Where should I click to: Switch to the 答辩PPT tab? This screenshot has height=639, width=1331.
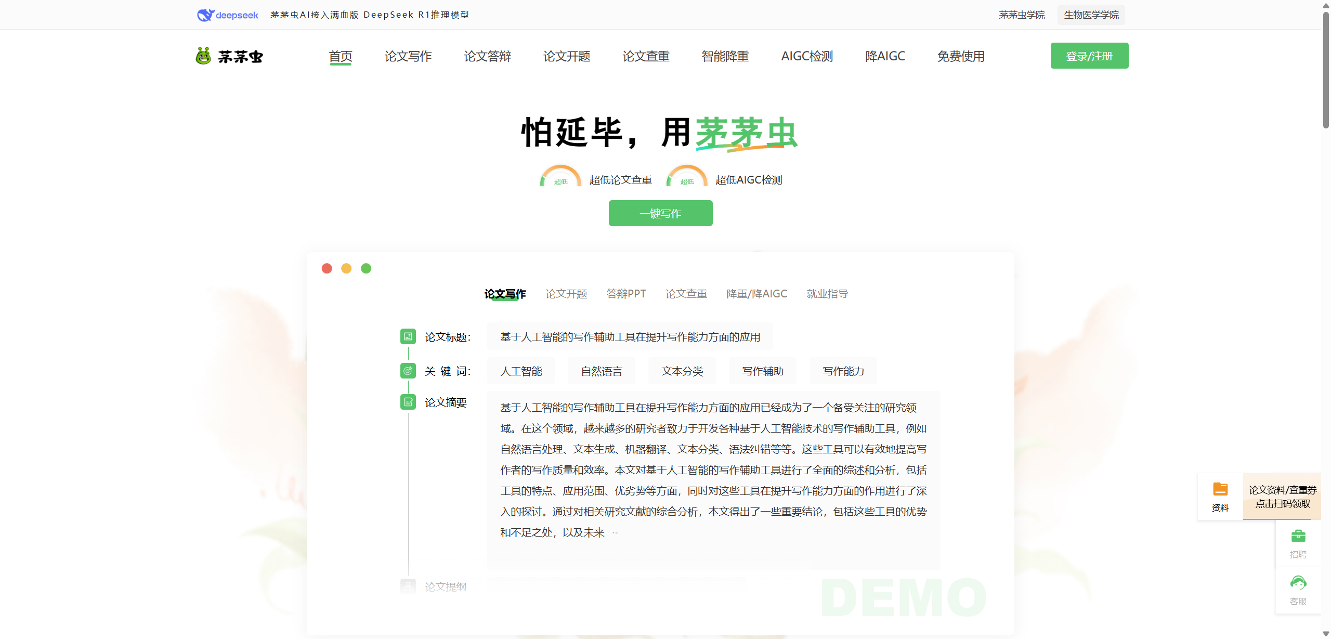[626, 294]
